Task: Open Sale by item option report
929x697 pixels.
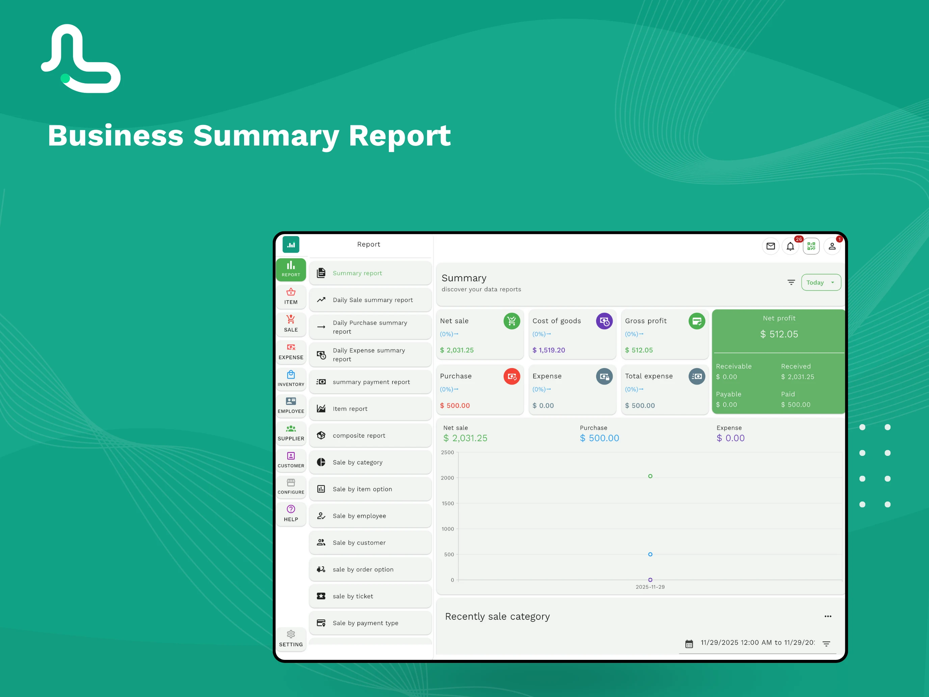Action: coord(370,489)
